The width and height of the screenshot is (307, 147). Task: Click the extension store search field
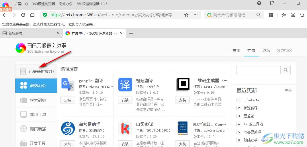[x=259, y=70]
